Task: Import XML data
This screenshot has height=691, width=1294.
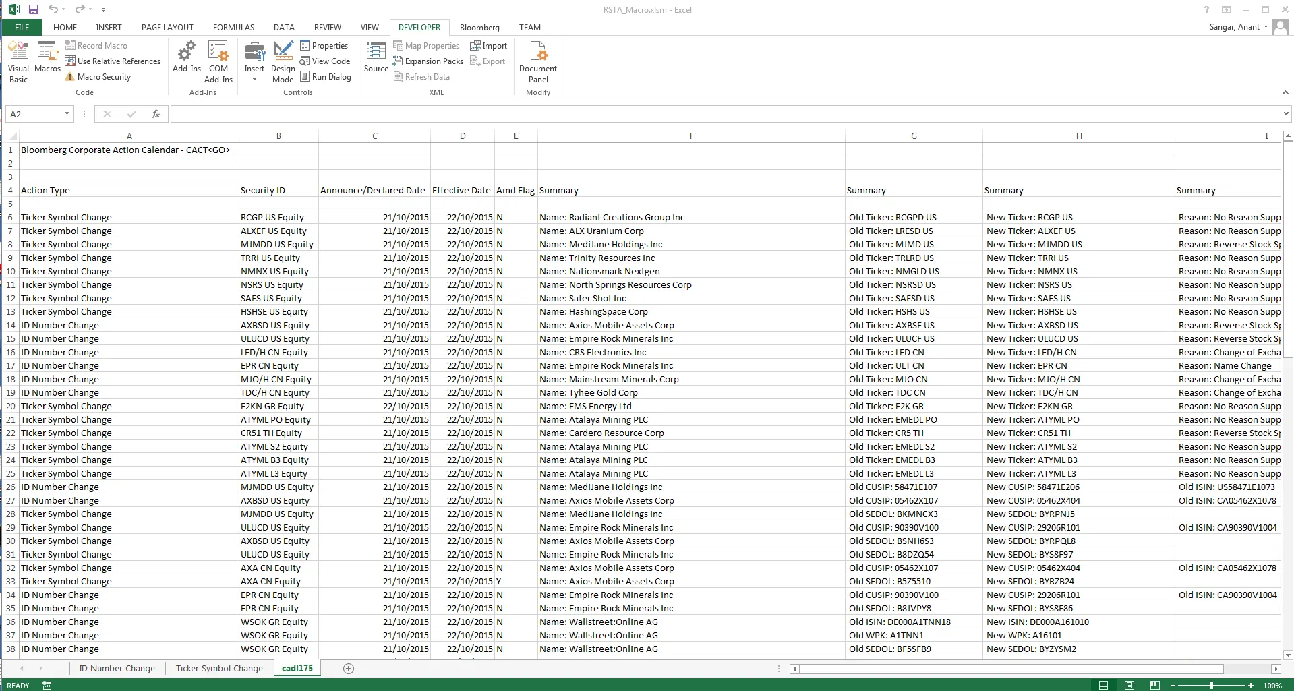Action: (488, 45)
